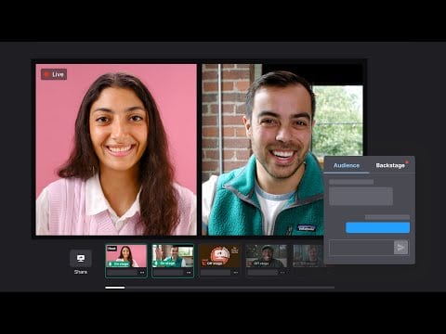Select the pink-background host thumbnail

click(126, 256)
